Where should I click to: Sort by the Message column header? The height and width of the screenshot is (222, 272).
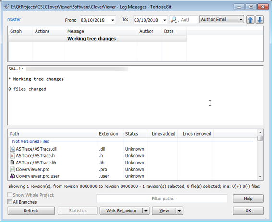pyautogui.click(x=101, y=31)
